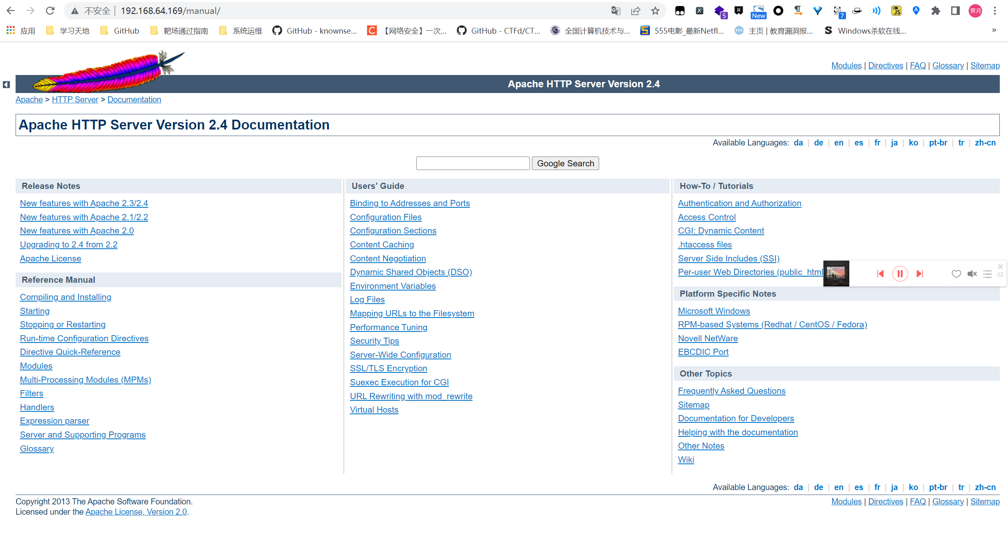
Task: Switch the language to zh-cn at top
Action: click(x=985, y=143)
